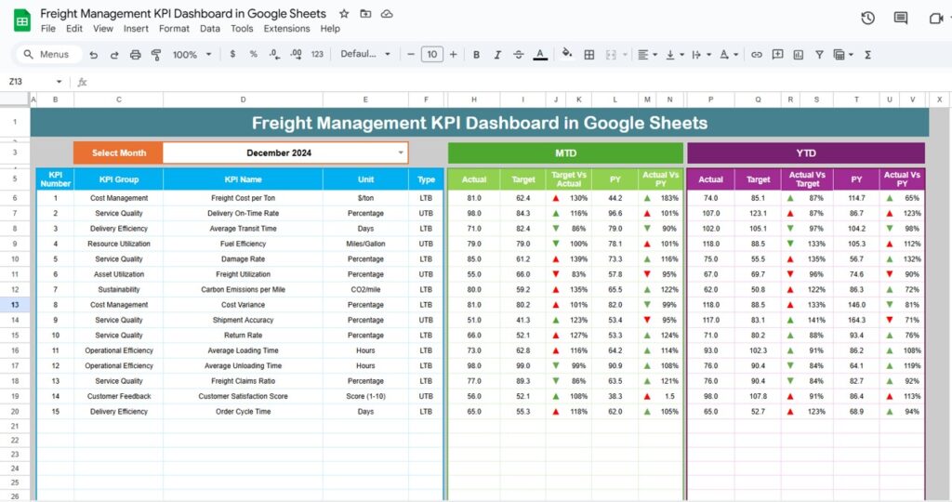This screenshot has width=952, height=502.
Task: Select row 13 header
Action: click(15, 305)
